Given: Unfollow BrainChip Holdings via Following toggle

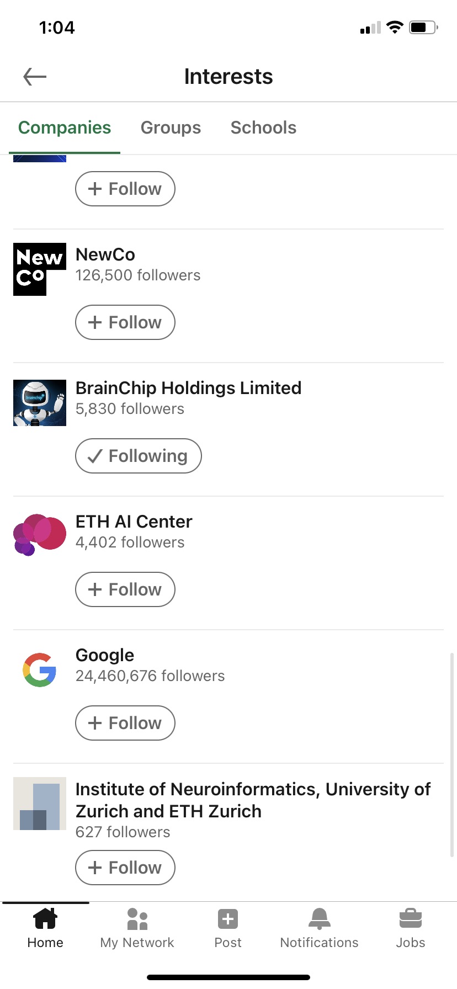Looking at the screenshot, I should point(139,456).
